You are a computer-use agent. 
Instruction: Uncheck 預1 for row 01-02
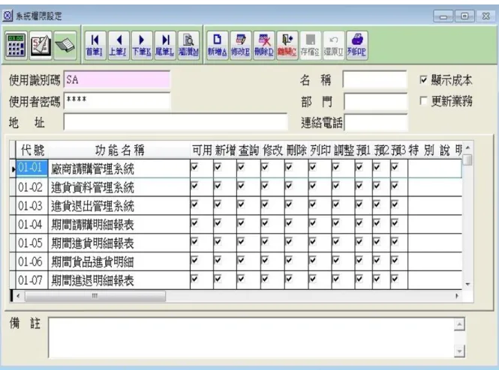tap(359, 186)
